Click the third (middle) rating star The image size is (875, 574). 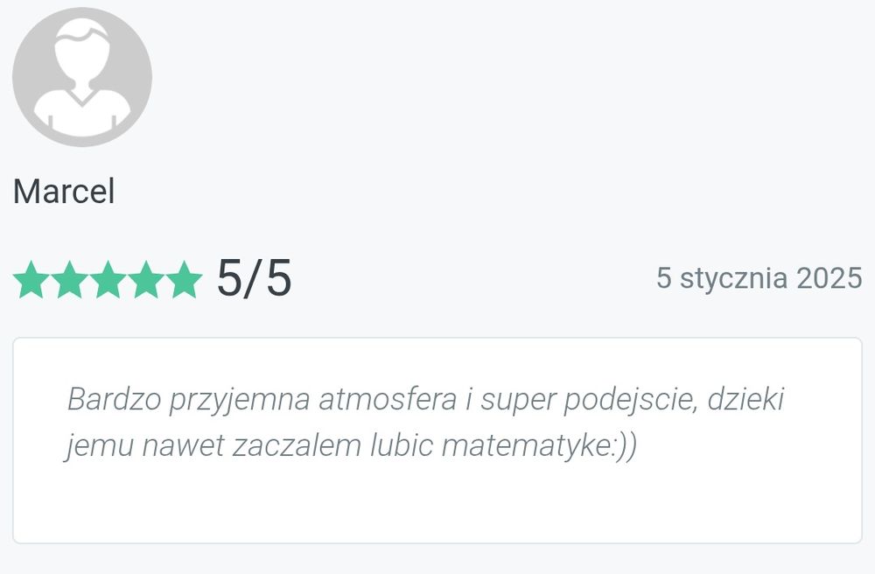[x=108, y=279]
